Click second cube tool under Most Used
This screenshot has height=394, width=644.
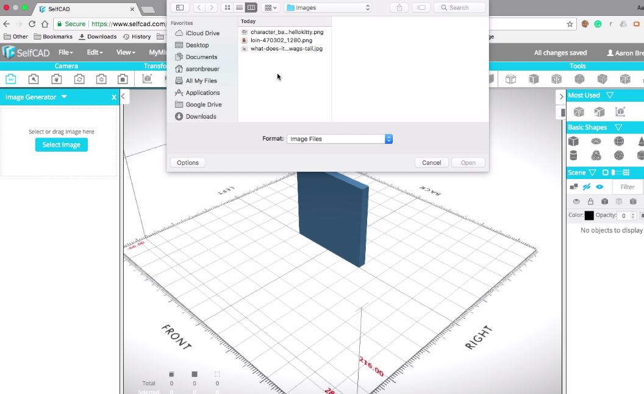coord(599,111)
